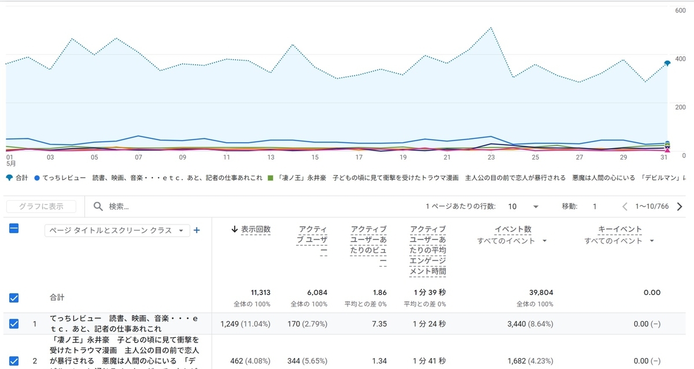The height and width of the screenshot is (369, 694).
Task: Go to previous page of rows
Action: 625,206
